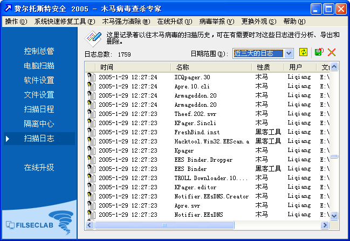Viewport: 350px width, 241px height.
Task: Open the 更换外观 menu
Action: (258, 22)
